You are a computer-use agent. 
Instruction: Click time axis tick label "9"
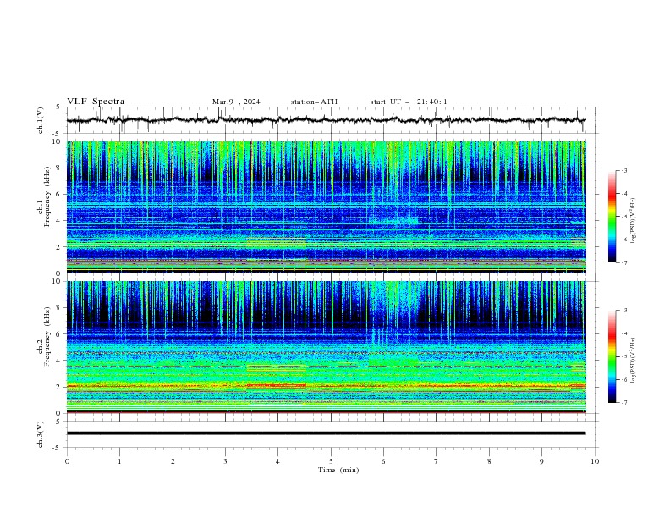pos(541,461)
